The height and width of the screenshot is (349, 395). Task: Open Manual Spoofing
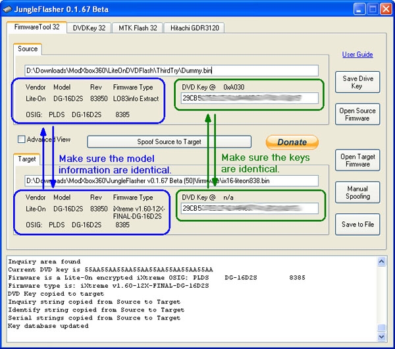coord(357,192)
